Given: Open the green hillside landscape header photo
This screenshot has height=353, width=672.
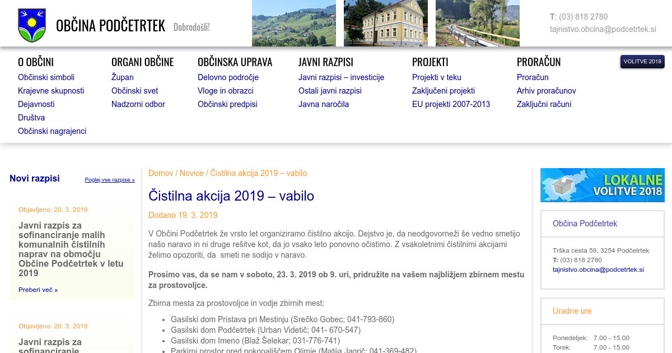Looking at the screenshot, I should click(293, 23).
